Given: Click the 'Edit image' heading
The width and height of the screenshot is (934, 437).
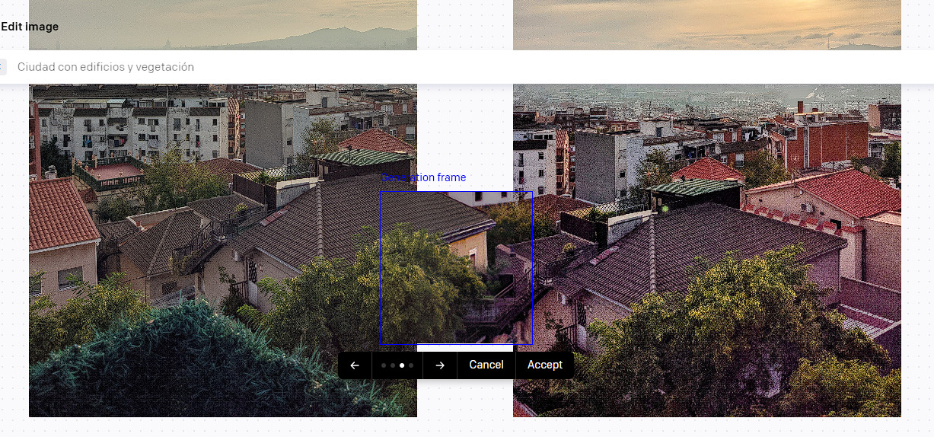Looking at the screenshot, I should click(x=30, y=27).
